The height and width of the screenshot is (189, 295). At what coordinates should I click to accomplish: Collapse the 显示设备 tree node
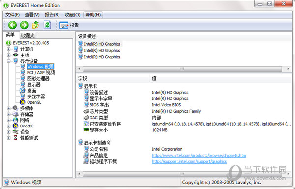[x=9, y=61]
